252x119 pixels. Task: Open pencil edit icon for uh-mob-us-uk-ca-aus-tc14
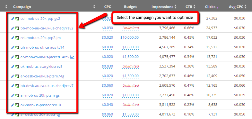[13, 47]
